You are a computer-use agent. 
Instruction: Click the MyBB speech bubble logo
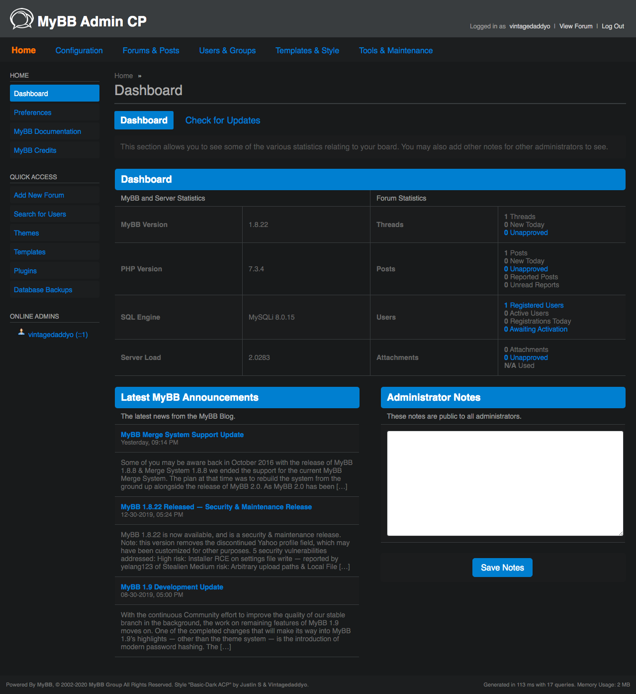[x=22, y=19]
